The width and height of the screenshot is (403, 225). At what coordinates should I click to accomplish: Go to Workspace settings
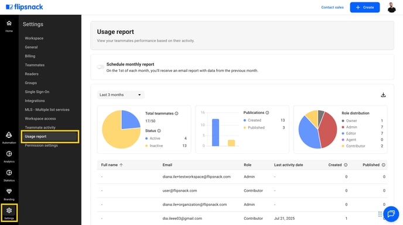(x=34, y=38)
